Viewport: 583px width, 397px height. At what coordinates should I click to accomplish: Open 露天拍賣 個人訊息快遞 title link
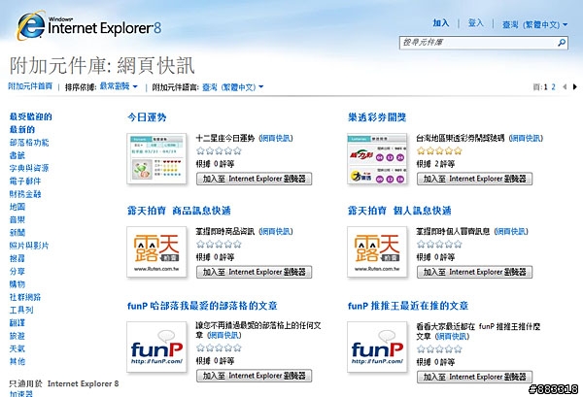coord(399,211)
